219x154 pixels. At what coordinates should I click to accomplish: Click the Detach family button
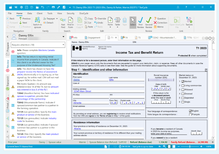tap(48, 23)
